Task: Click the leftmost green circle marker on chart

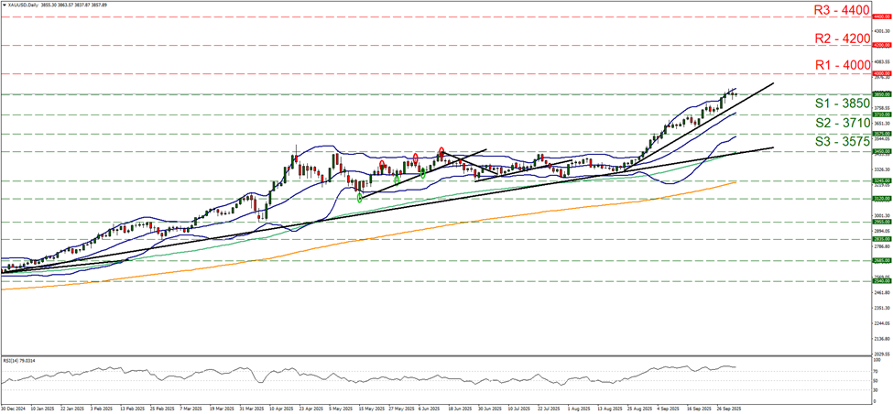Action: coord(359,197)
